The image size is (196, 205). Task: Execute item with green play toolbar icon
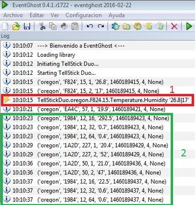pyautogui.click(x=189, y=27)
